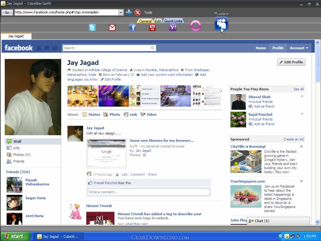Select the Jay Jagad browser tab
321x241 pixels.
(16, 36)
